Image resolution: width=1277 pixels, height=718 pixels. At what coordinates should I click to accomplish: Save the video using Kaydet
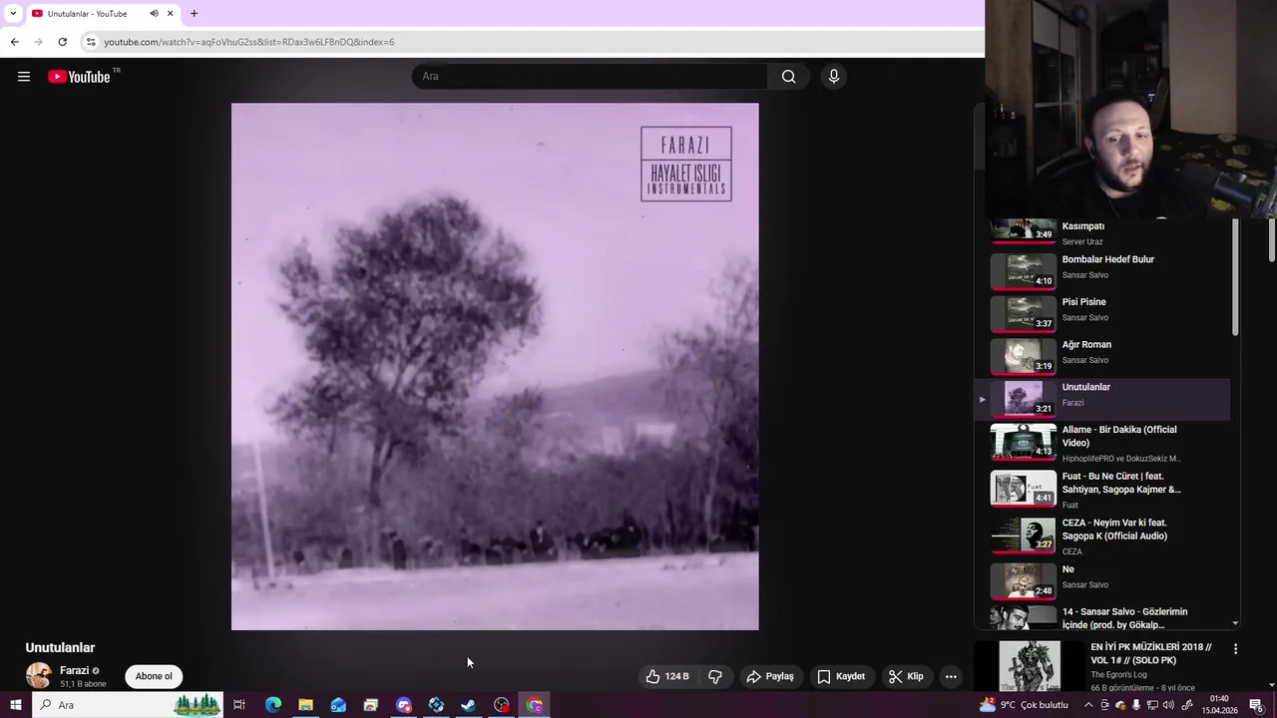coord(841,676)
